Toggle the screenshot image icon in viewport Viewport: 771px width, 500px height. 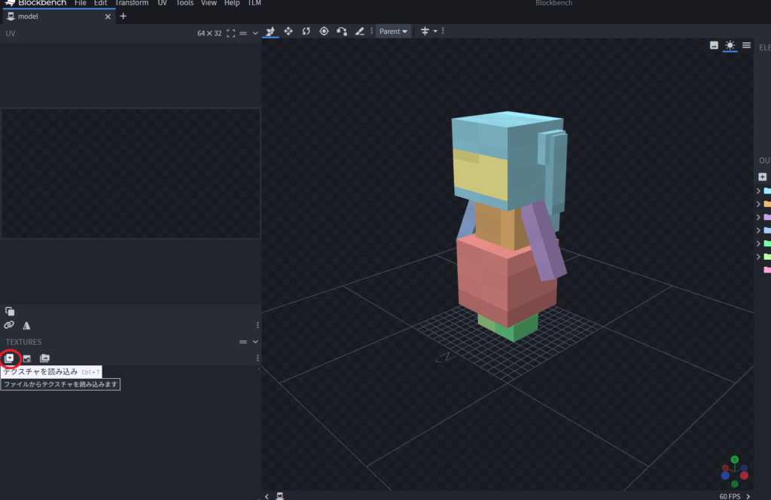[x=714, y=45]
